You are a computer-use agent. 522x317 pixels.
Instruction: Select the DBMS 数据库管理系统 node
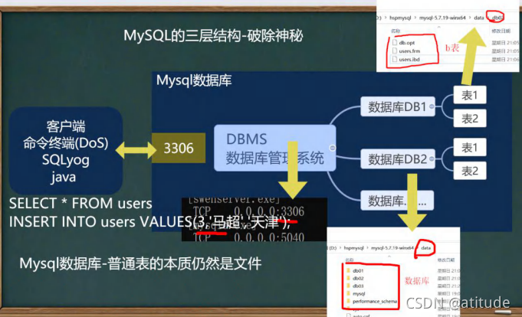point(274,148)
